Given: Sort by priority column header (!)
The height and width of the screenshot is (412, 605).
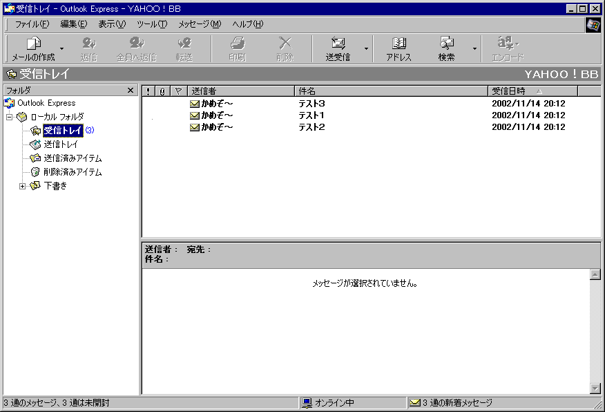Looking at the screenshot, I should click(148, 91).
